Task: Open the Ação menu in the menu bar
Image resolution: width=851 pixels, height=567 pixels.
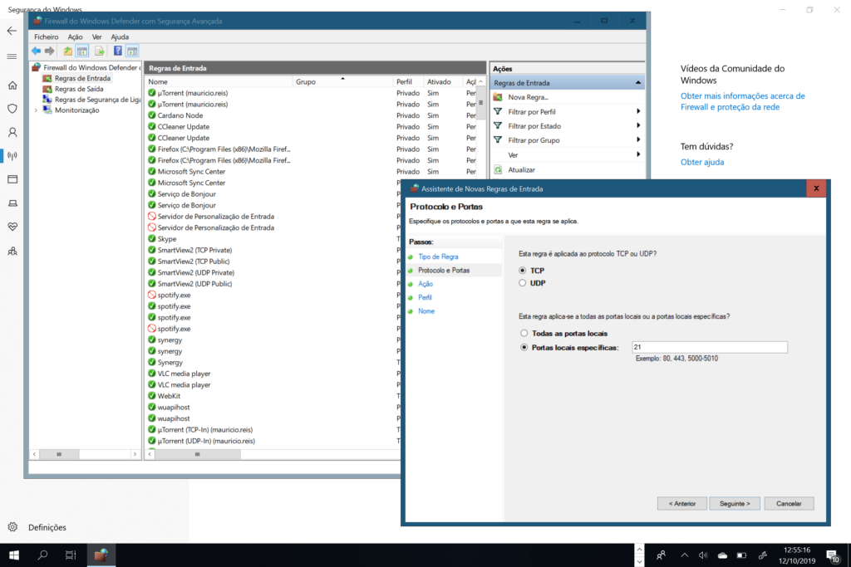Action: click(75, 37)
